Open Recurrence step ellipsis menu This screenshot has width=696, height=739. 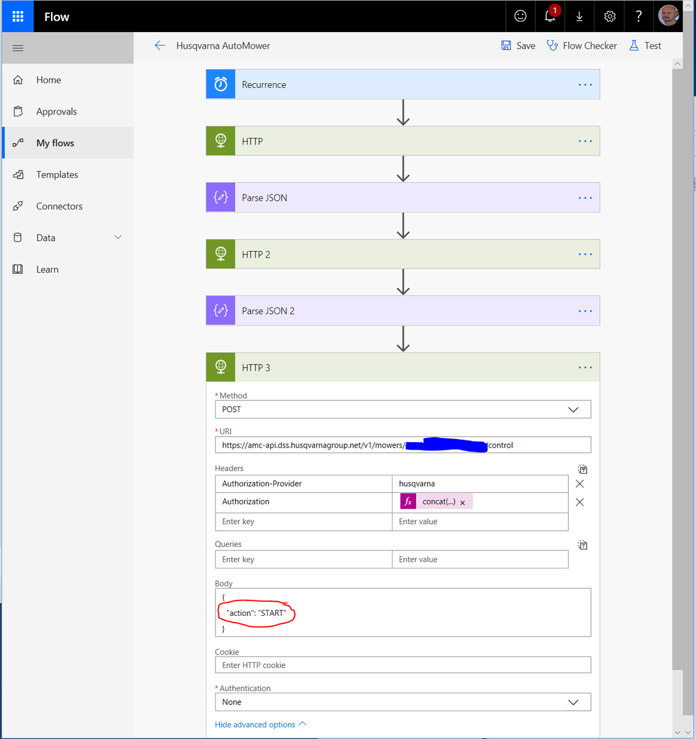[x=585, y=85]
